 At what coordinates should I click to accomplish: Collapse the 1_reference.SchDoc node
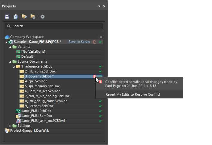point(14,67)
